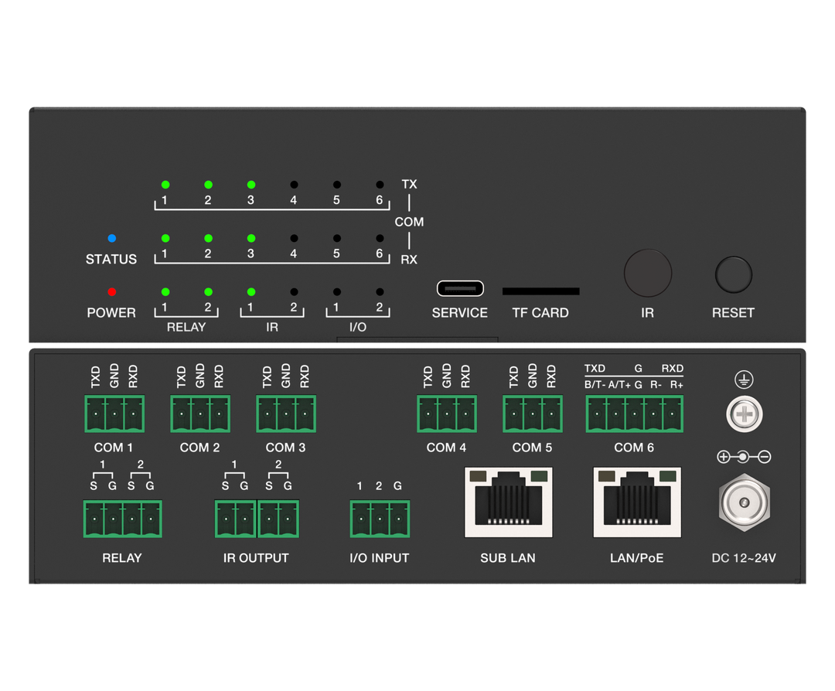Push the round RESET button
The height and width of the screenshot is (691, 835).
pyautogui.click(x=733, y=274)
